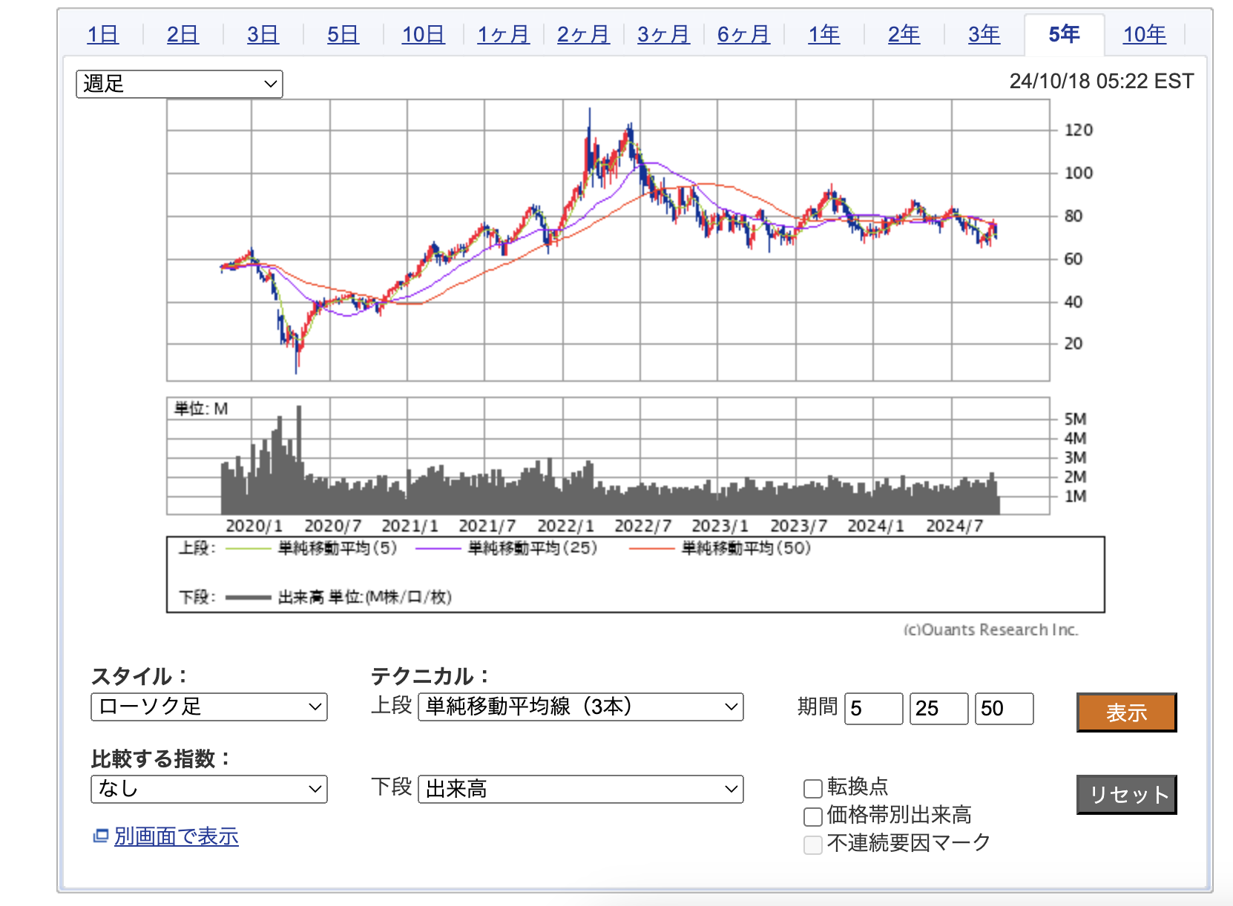Viewport: 1233px width, 906px height.
Task: Select the 10年 period tab
Action: click(x=1144, y=34)
